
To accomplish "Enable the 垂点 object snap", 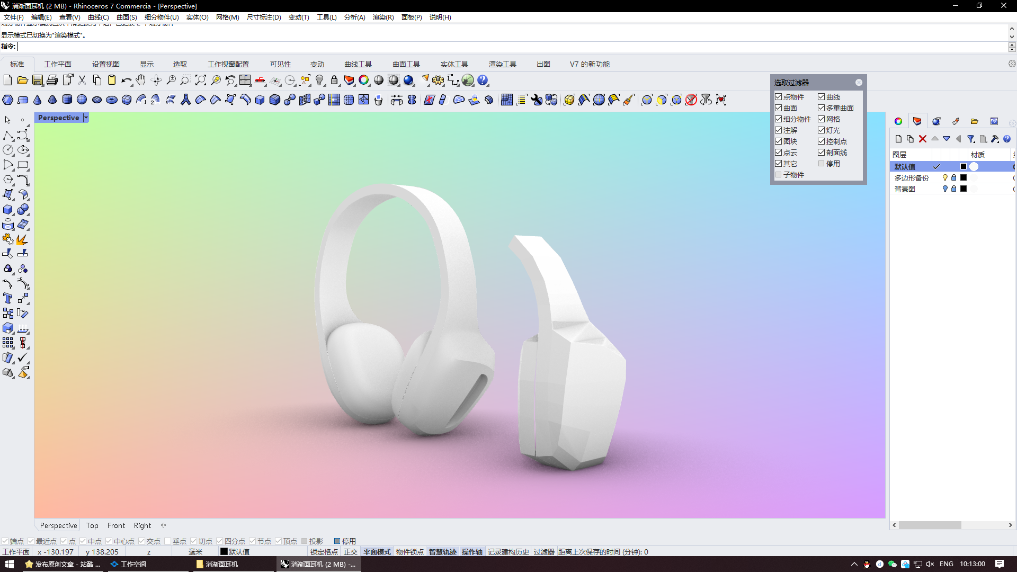I will coord(168,541).
